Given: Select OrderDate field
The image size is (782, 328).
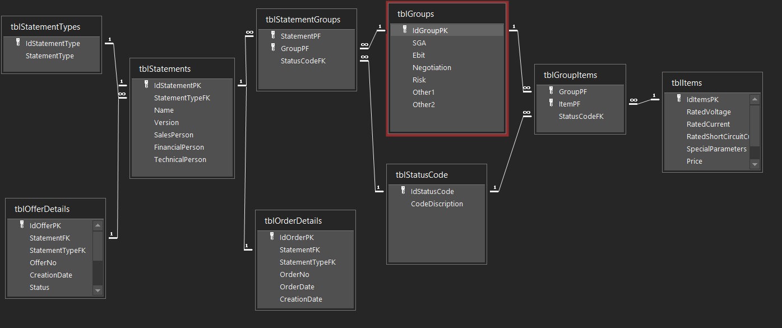Looking at the screenshot, I should click(297, 287).
